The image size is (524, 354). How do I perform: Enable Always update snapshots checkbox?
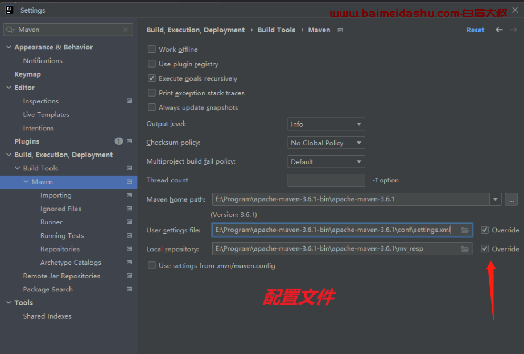click(x=152, y=107)
